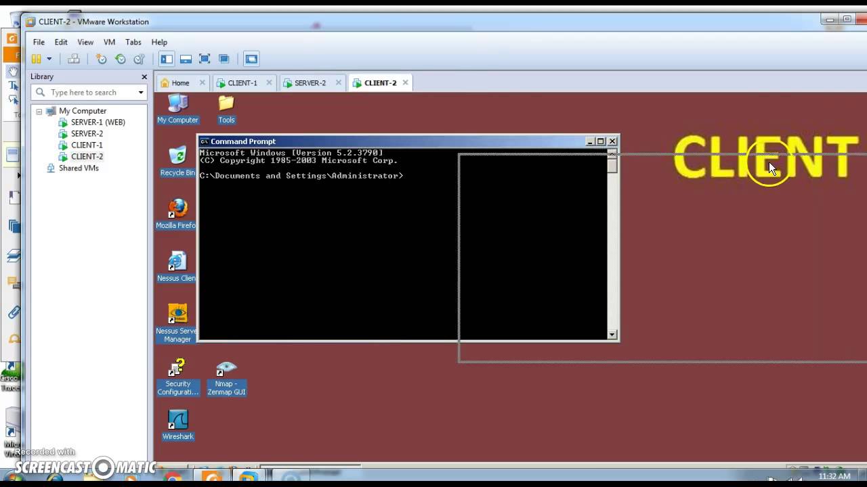The height and width of the screenshot is (487, 867).
Task: Click the Send Ctrl+Alt+Del toolbar icon
Action: tap(74, 59)
